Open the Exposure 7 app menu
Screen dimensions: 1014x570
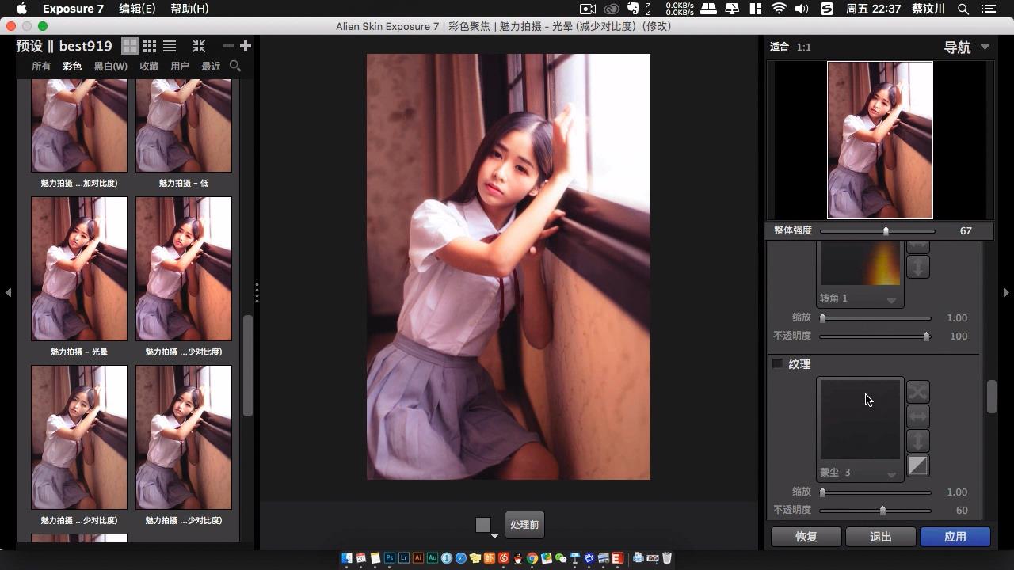73,9
